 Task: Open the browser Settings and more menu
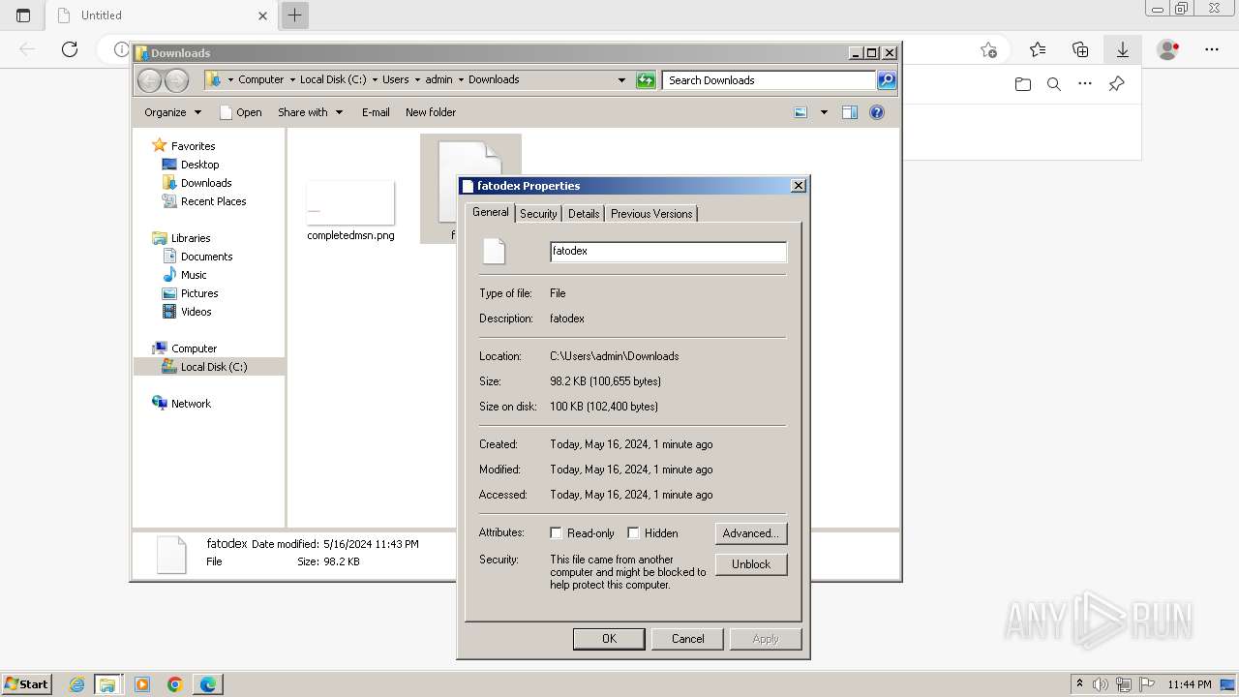click(x=1212, y=49)
